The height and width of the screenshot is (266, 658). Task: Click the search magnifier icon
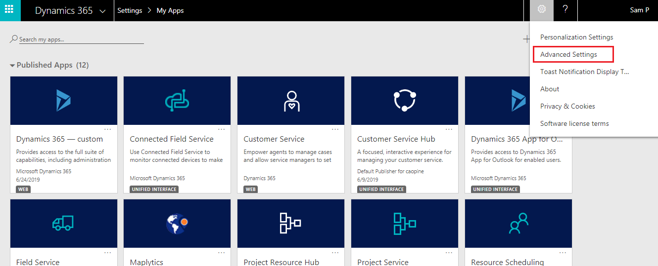(14, 38)
